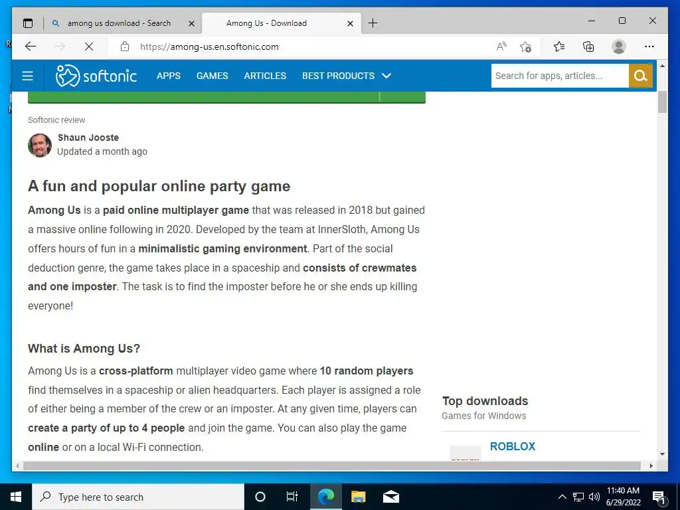Open network status tray icon

[x=578, y=497]
